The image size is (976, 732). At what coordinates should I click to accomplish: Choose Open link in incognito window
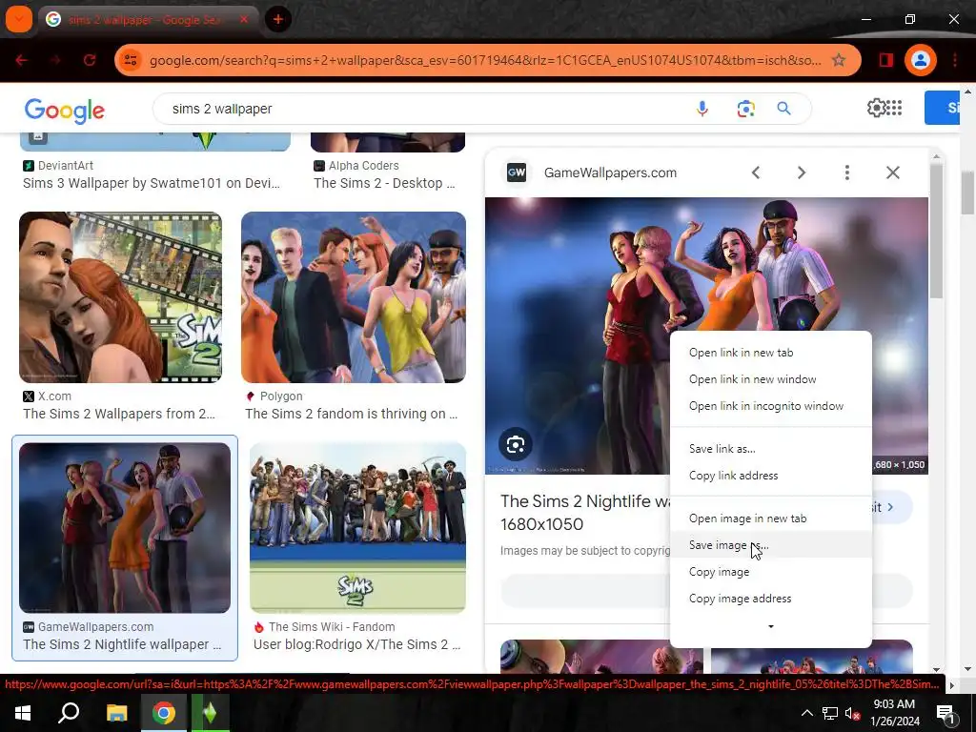click(770, 406)
